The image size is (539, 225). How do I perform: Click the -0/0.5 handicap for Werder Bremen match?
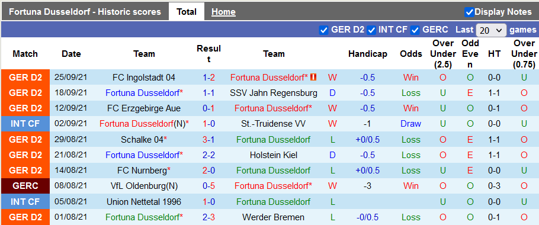pos(367,217)
